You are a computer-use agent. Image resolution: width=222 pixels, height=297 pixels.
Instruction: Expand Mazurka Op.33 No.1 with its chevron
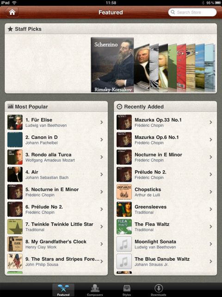coord(211,122)
